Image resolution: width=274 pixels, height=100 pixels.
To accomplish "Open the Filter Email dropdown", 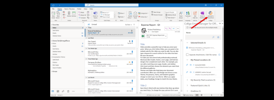I will tap(170, 18).
